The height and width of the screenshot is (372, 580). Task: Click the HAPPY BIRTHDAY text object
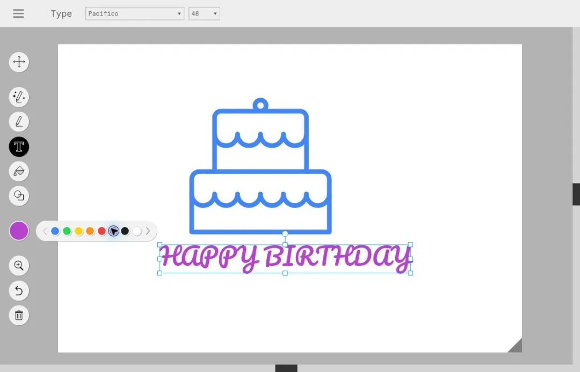[285, 258]
